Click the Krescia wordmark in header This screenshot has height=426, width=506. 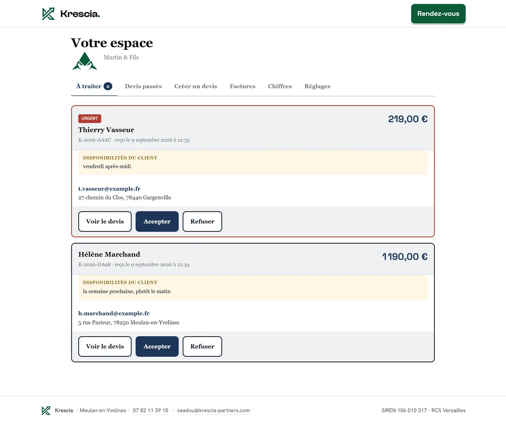coord(80,14)
